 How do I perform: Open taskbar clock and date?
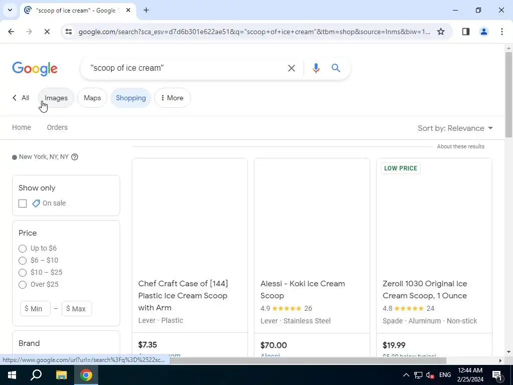[x=470, y=375]
